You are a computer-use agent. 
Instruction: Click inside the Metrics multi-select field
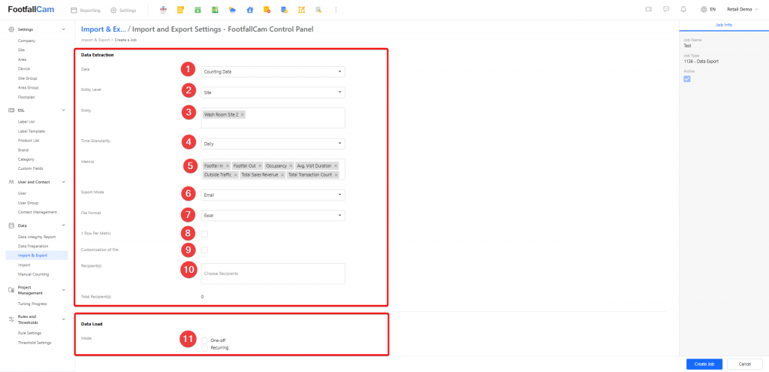273,169
